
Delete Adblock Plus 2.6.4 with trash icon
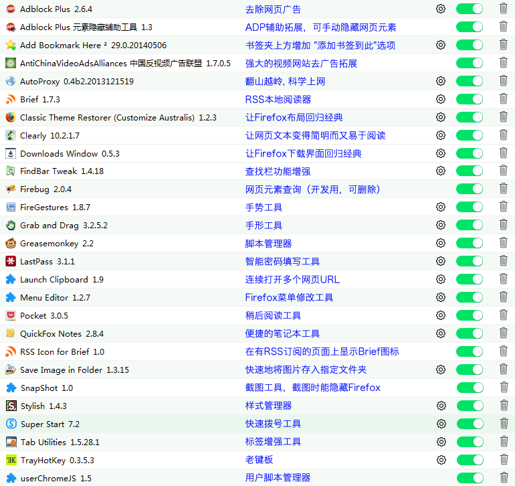coord(503,9)
